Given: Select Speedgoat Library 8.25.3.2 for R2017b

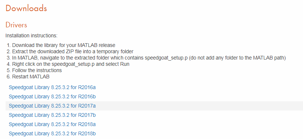Looking at the screenshot, I should [52, 115].
